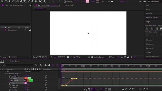
Task: Select yellow keyframe at top of graph curve
Action: pos(76,79)
